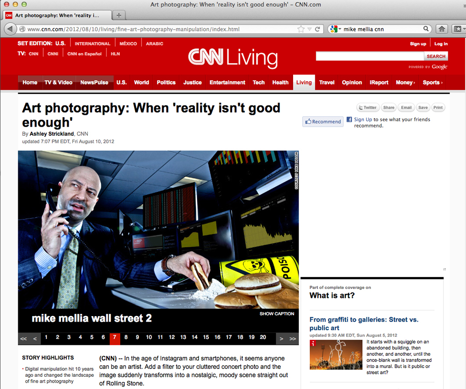Jump to first slide with << arrow
Screen dimensions: 466x389
(x=24, y=338)
